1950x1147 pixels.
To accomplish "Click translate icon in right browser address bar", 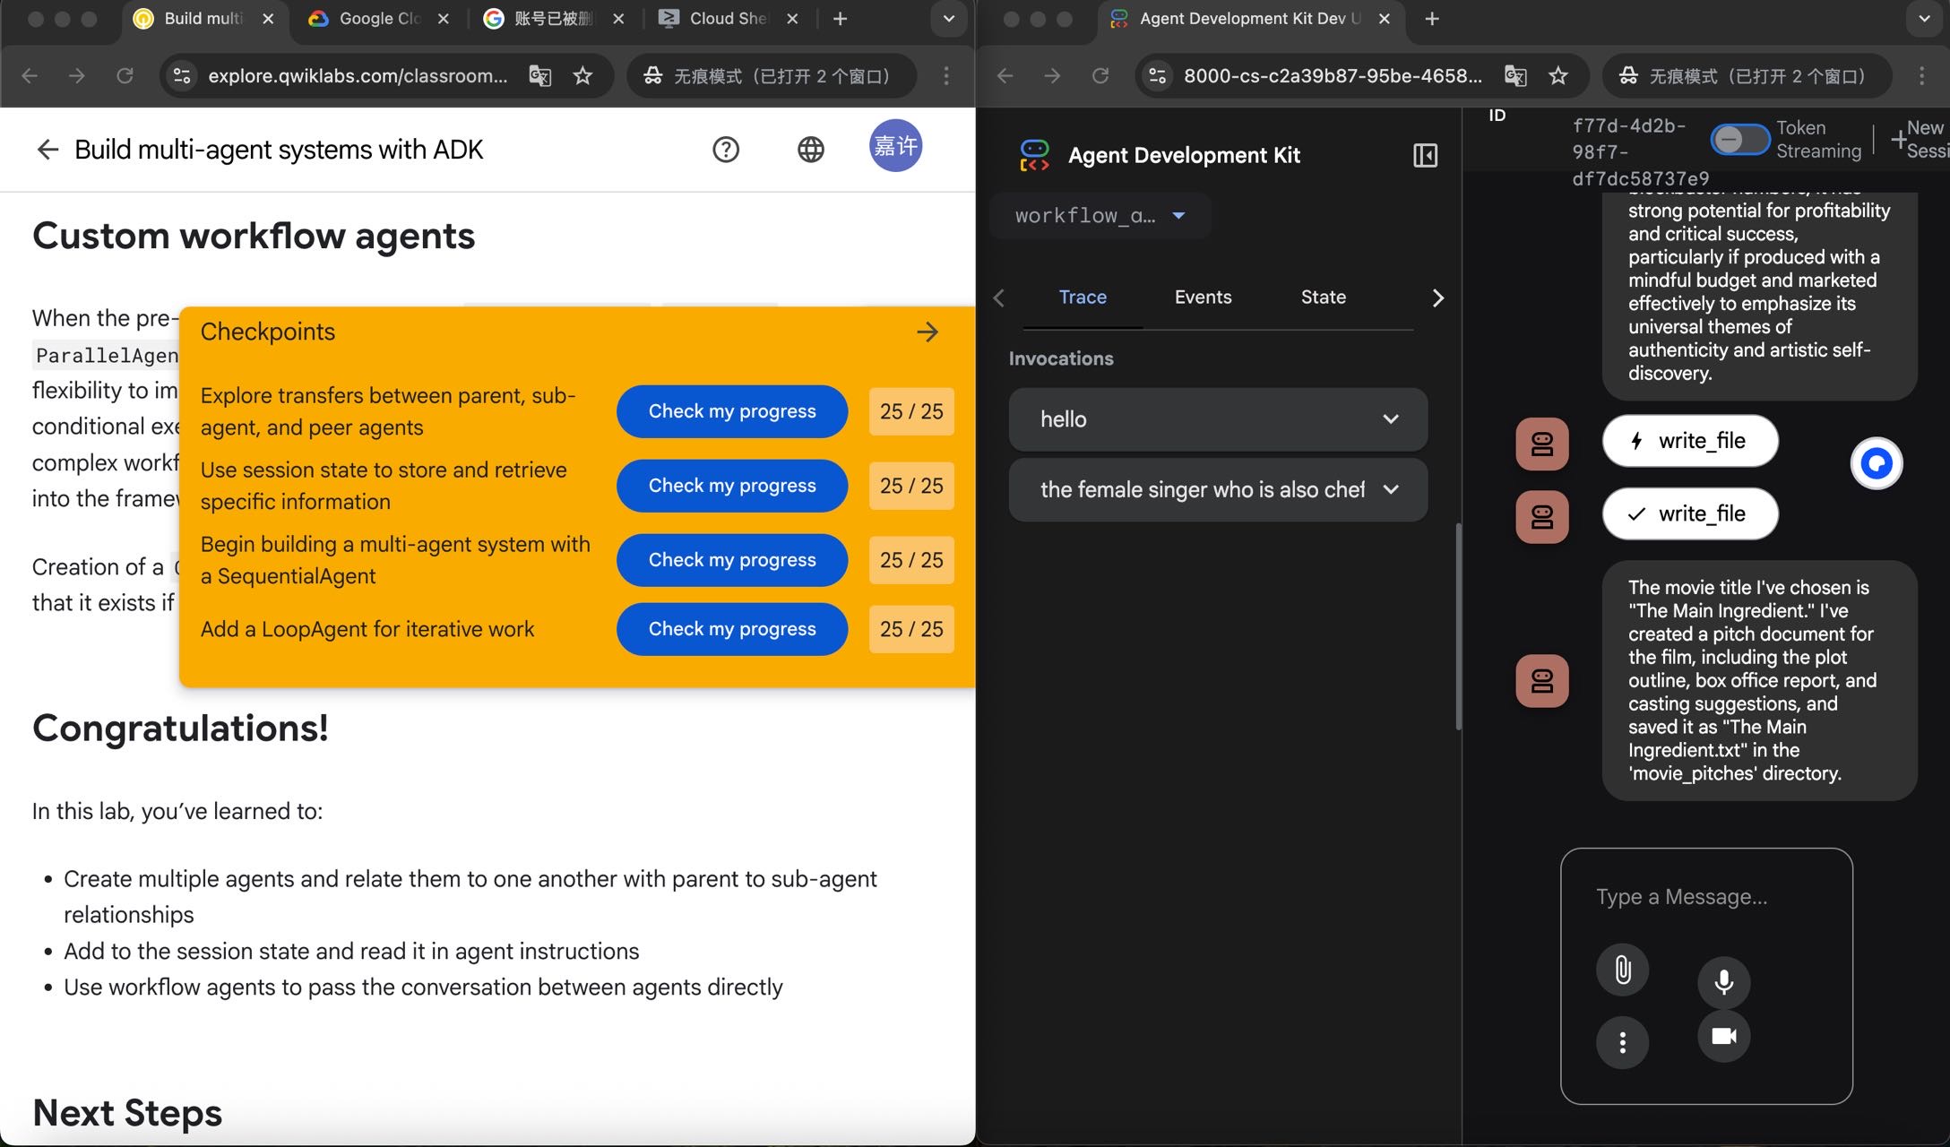I will [x=1515, y=76].
